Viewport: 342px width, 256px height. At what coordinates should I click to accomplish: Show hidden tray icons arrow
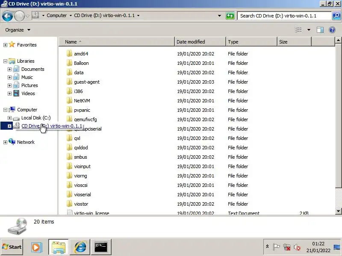[267, 247]
